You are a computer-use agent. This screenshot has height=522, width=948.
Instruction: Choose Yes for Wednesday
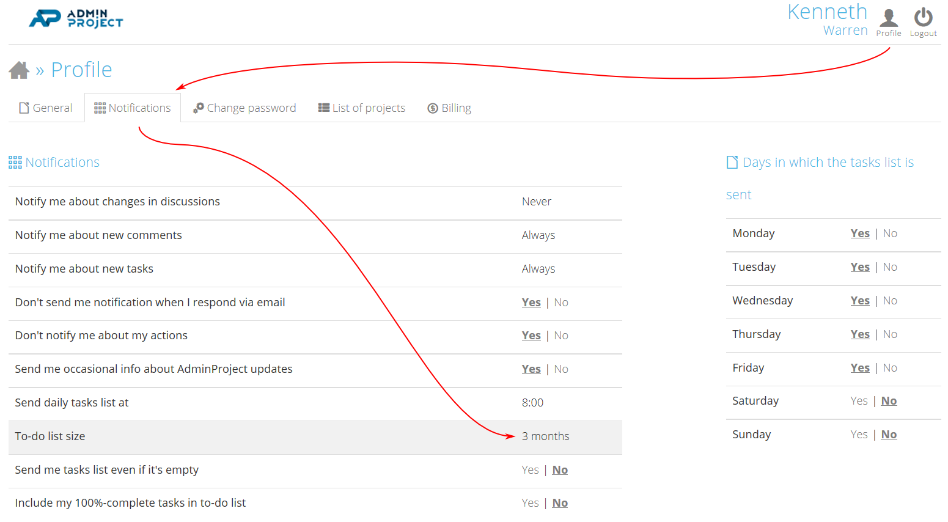pos(860,301)
